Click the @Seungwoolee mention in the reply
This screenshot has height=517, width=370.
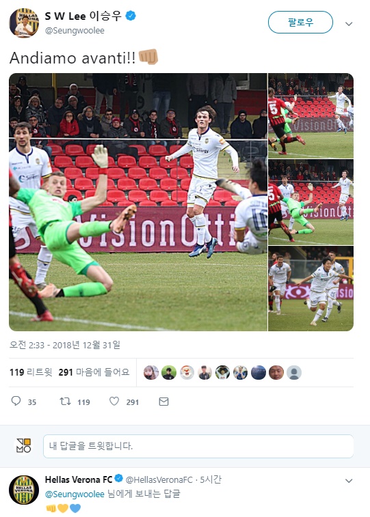(x=75, y=494)
